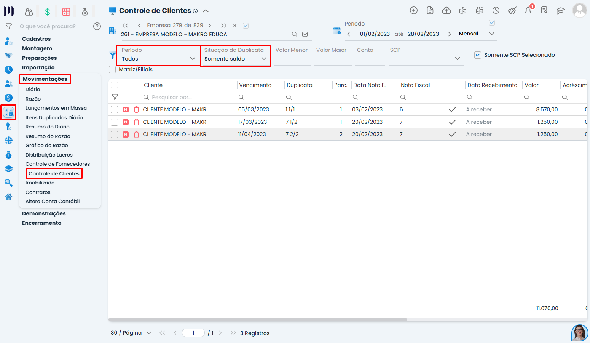
Task: Expand the Demonstrações menu section
Action: (x=44, y=213)
